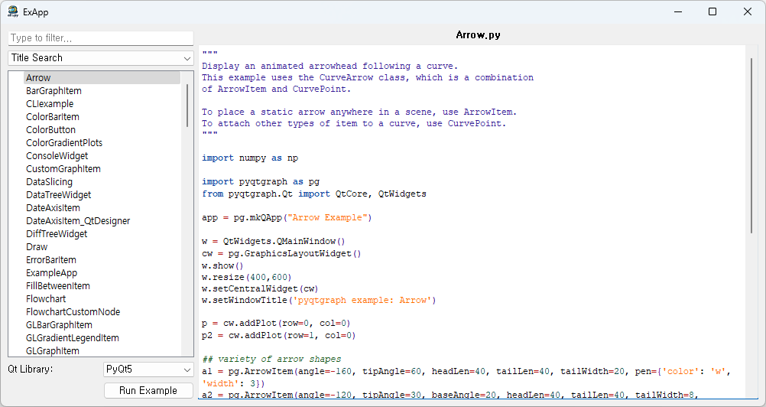Choose the GLGradientLegendItem entry

pos(73,338)
